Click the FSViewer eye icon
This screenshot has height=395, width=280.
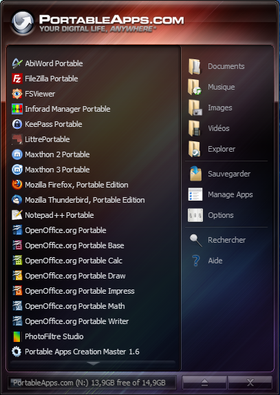coord(17,94)
